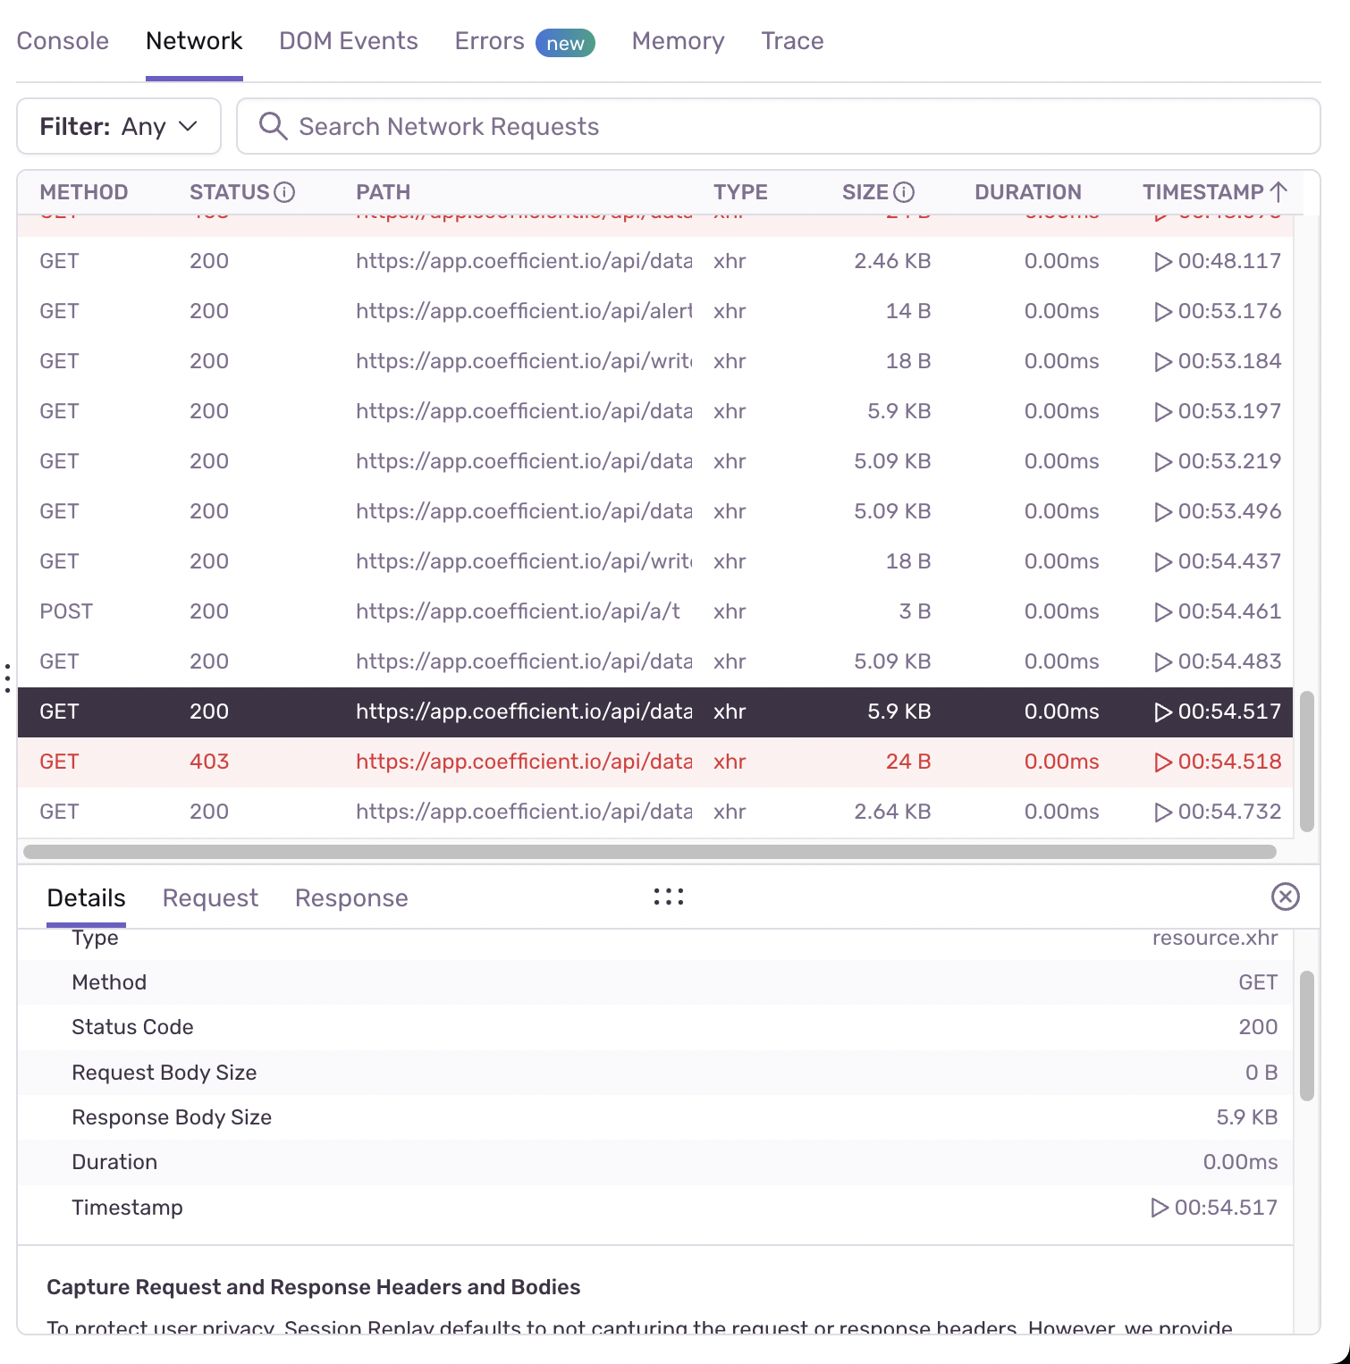Click the play icon next to 00:48.117

1163,261
